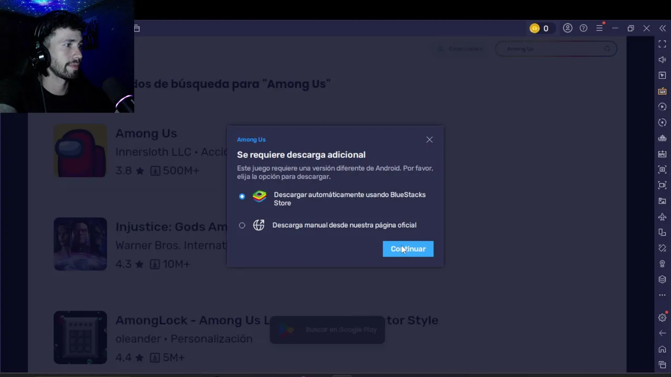This screenshot has width=671, height=377.
Task: Take a screenshot with the camera icon
Action: (662, 170)
